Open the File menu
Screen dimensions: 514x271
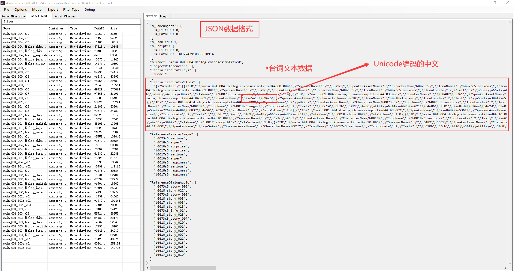pos(6,9)
